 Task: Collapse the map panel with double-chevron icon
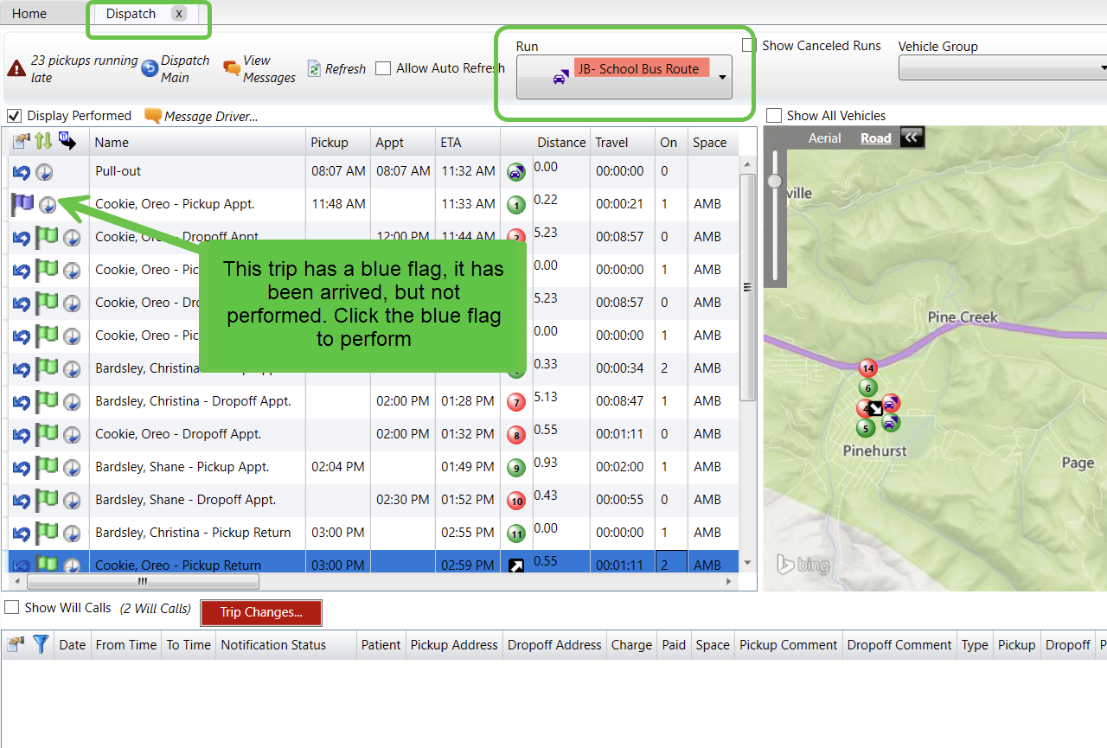912,137
